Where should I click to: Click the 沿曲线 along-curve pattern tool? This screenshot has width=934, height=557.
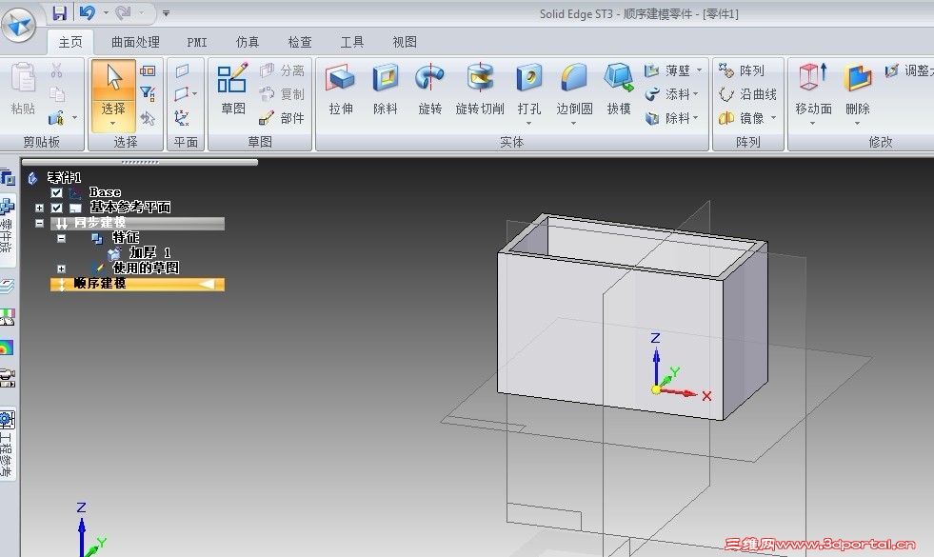click(747, 94)
